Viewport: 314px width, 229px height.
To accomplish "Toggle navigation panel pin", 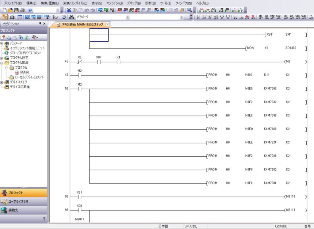I will click(x=40, y=24).
